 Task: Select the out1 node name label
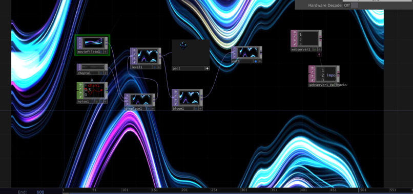coord(236,61)
